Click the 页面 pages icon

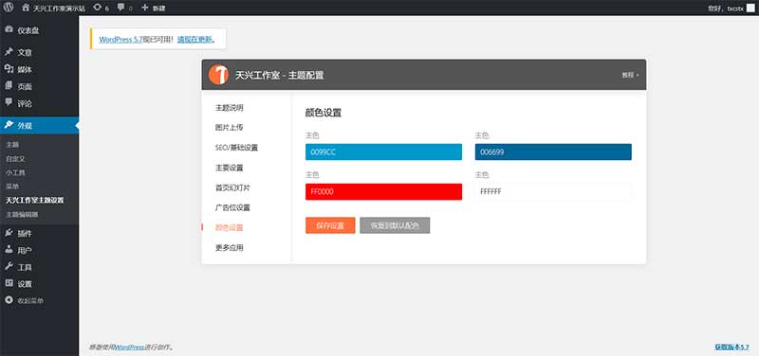[9, 85]
